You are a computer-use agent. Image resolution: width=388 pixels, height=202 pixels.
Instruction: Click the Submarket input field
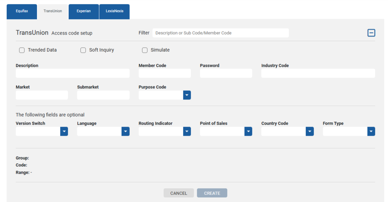tap(103, 95)
